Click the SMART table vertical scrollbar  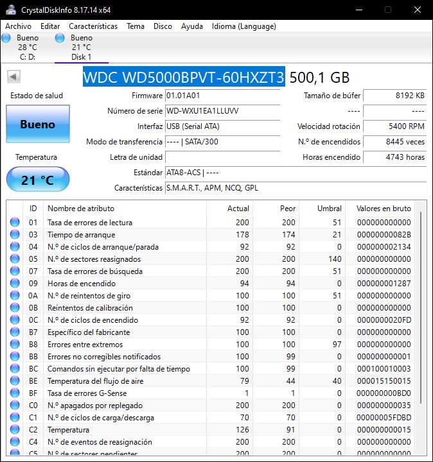(x=420, y=307)
